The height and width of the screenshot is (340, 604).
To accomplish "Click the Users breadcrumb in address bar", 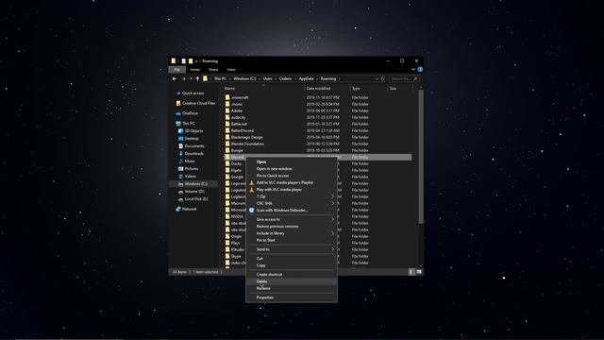I will pos(268,78).
